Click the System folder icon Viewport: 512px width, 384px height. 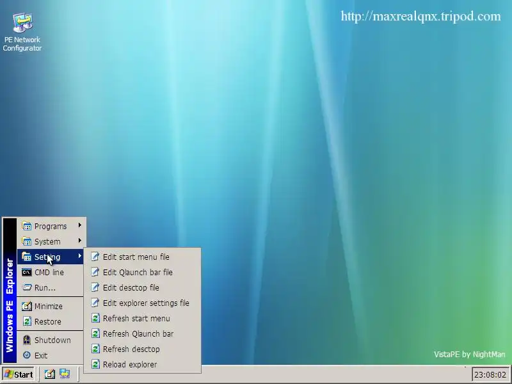26,241
